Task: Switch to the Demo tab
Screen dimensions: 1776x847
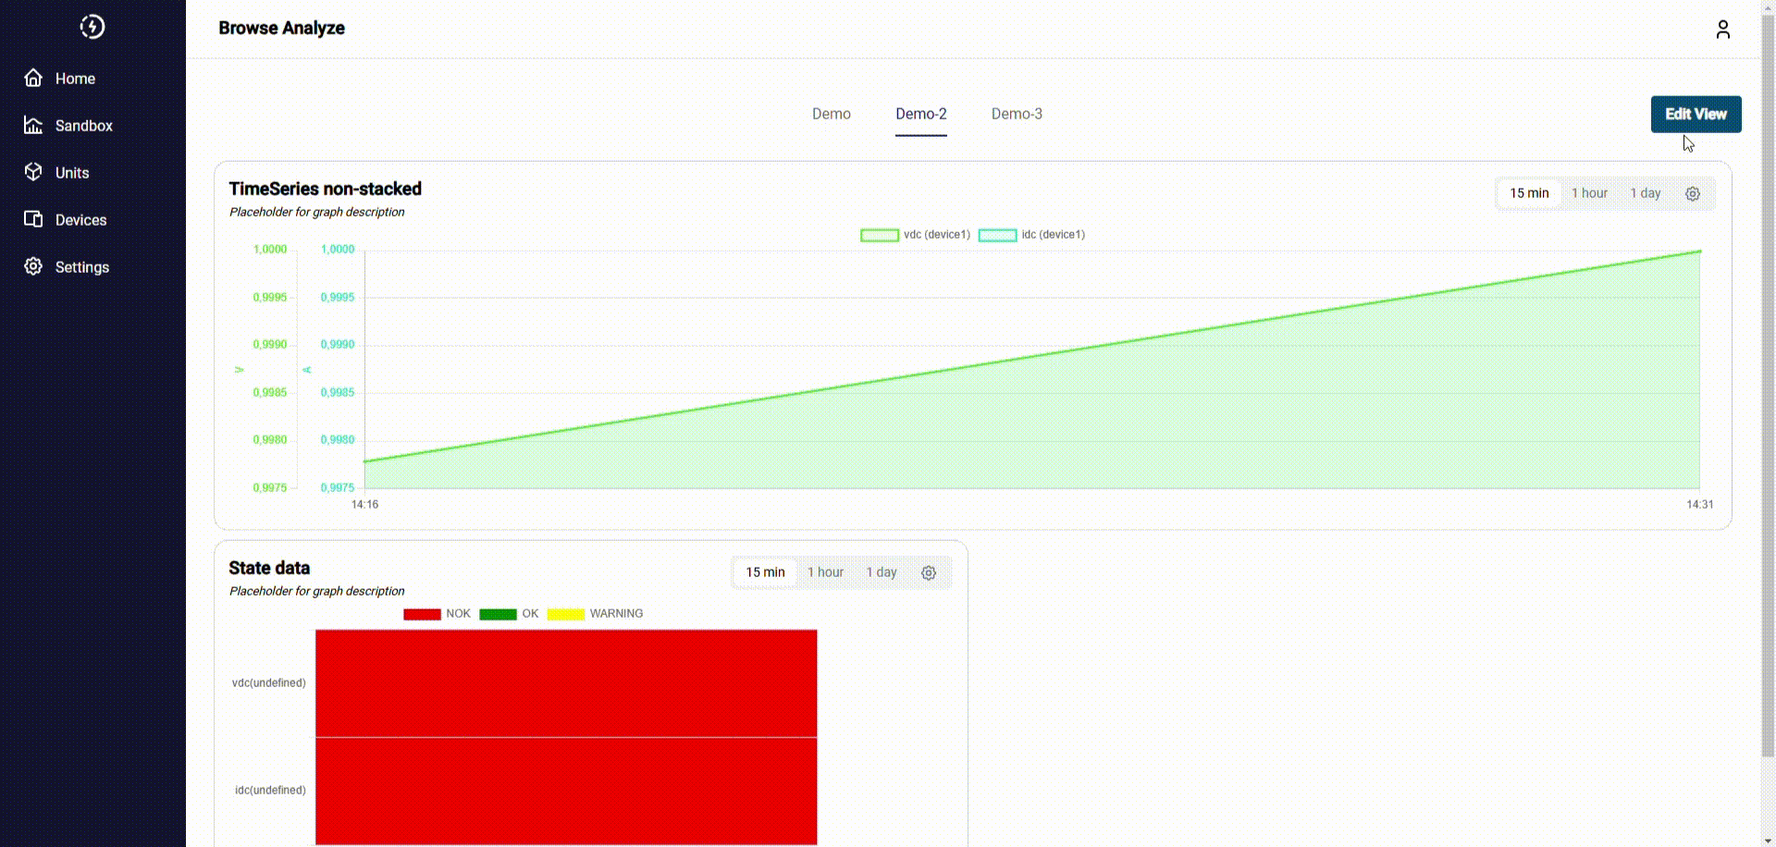Action: (x=832, y=114)
